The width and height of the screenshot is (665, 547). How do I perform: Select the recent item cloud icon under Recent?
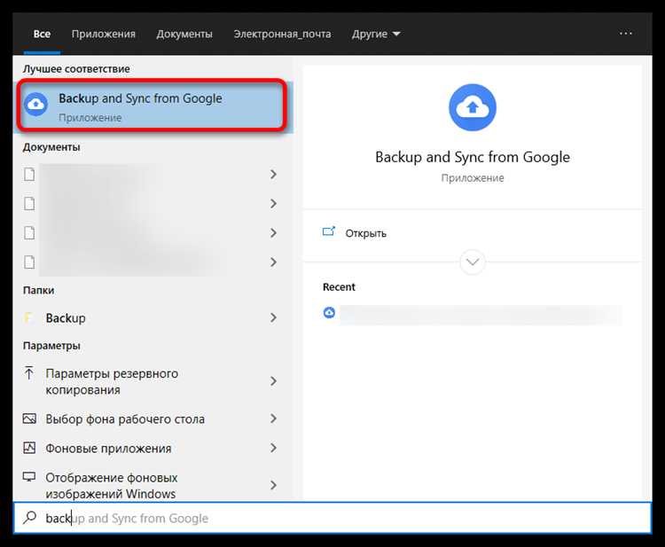pyautogui.click(x=329, y=313)
